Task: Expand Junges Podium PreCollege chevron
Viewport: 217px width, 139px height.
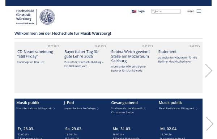Action: 98,109
